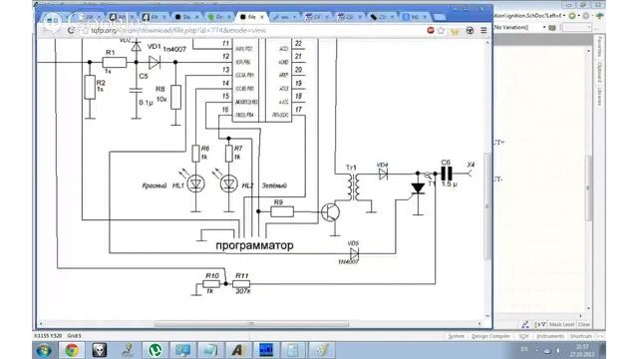Click the down arrow of Chrome vertical scrollbar
Screen dimensions: 638x359
tap(487, 316)
